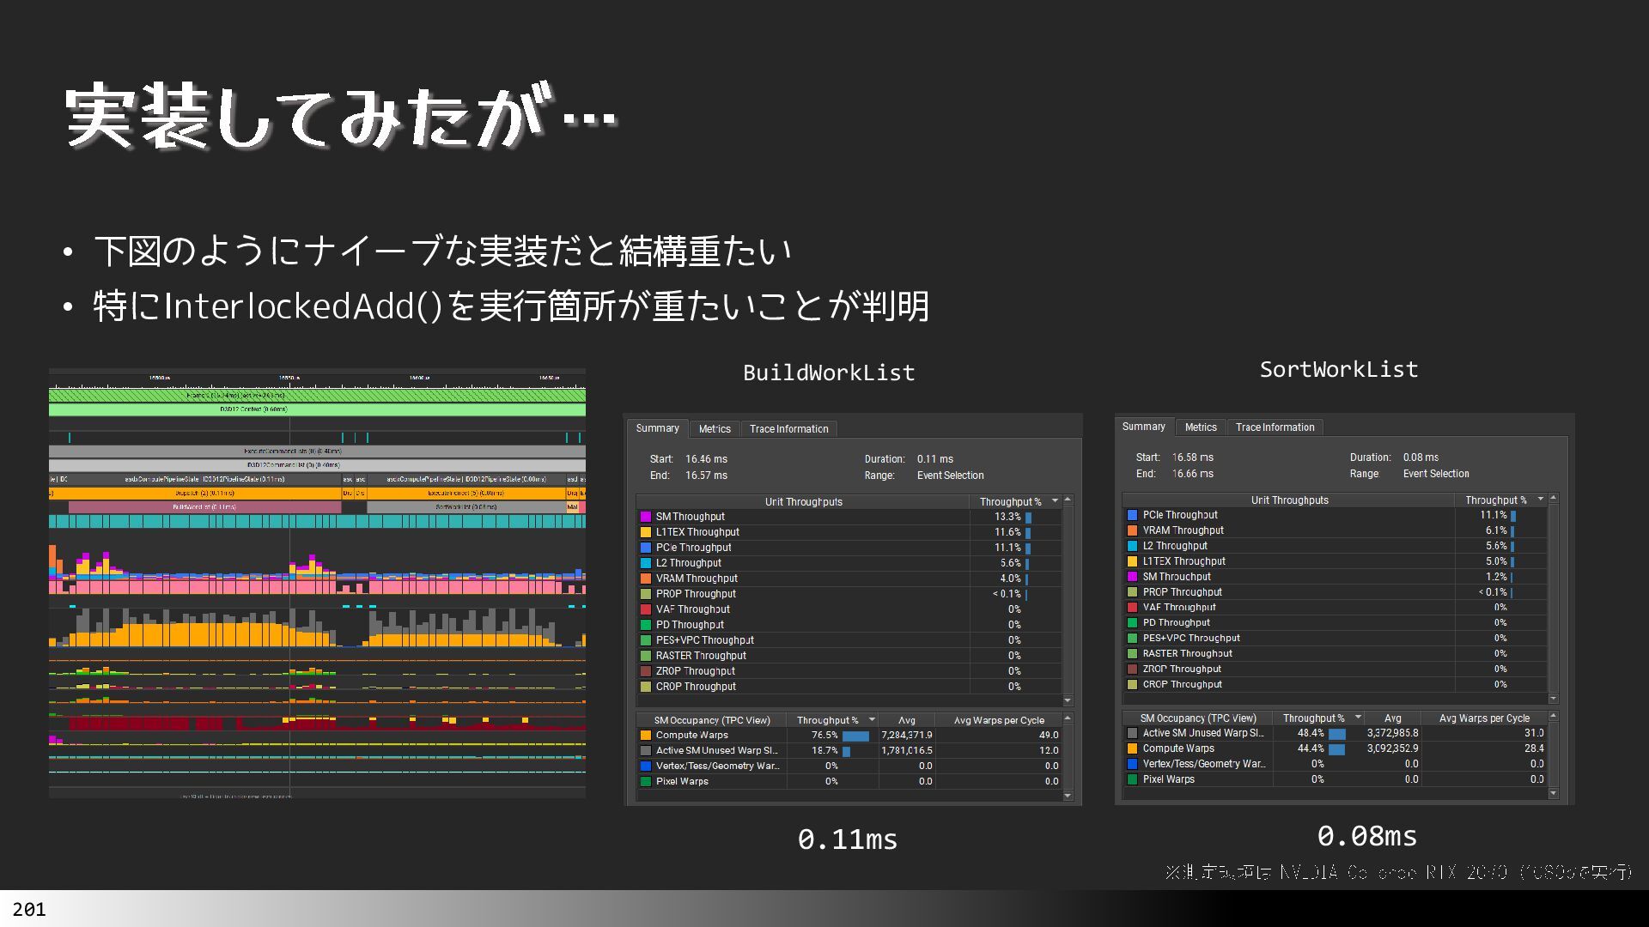The image size is (1649, 927).
Task: Click scroll-up arrow of BuildWorkList unit throughput list
Action: click(1068, 500)
